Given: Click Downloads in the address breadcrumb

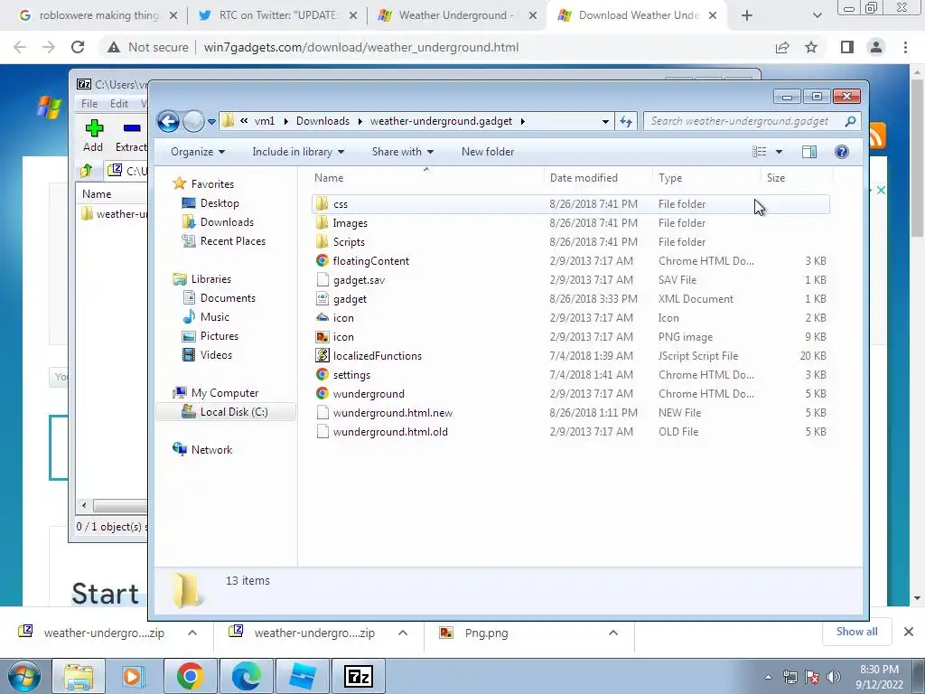Looking at the screenshot, I should (322, 121).
